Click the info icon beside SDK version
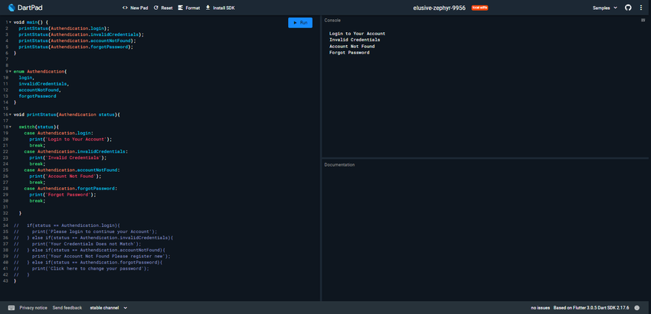Viewport: 651px width, 314px height. 637,308
